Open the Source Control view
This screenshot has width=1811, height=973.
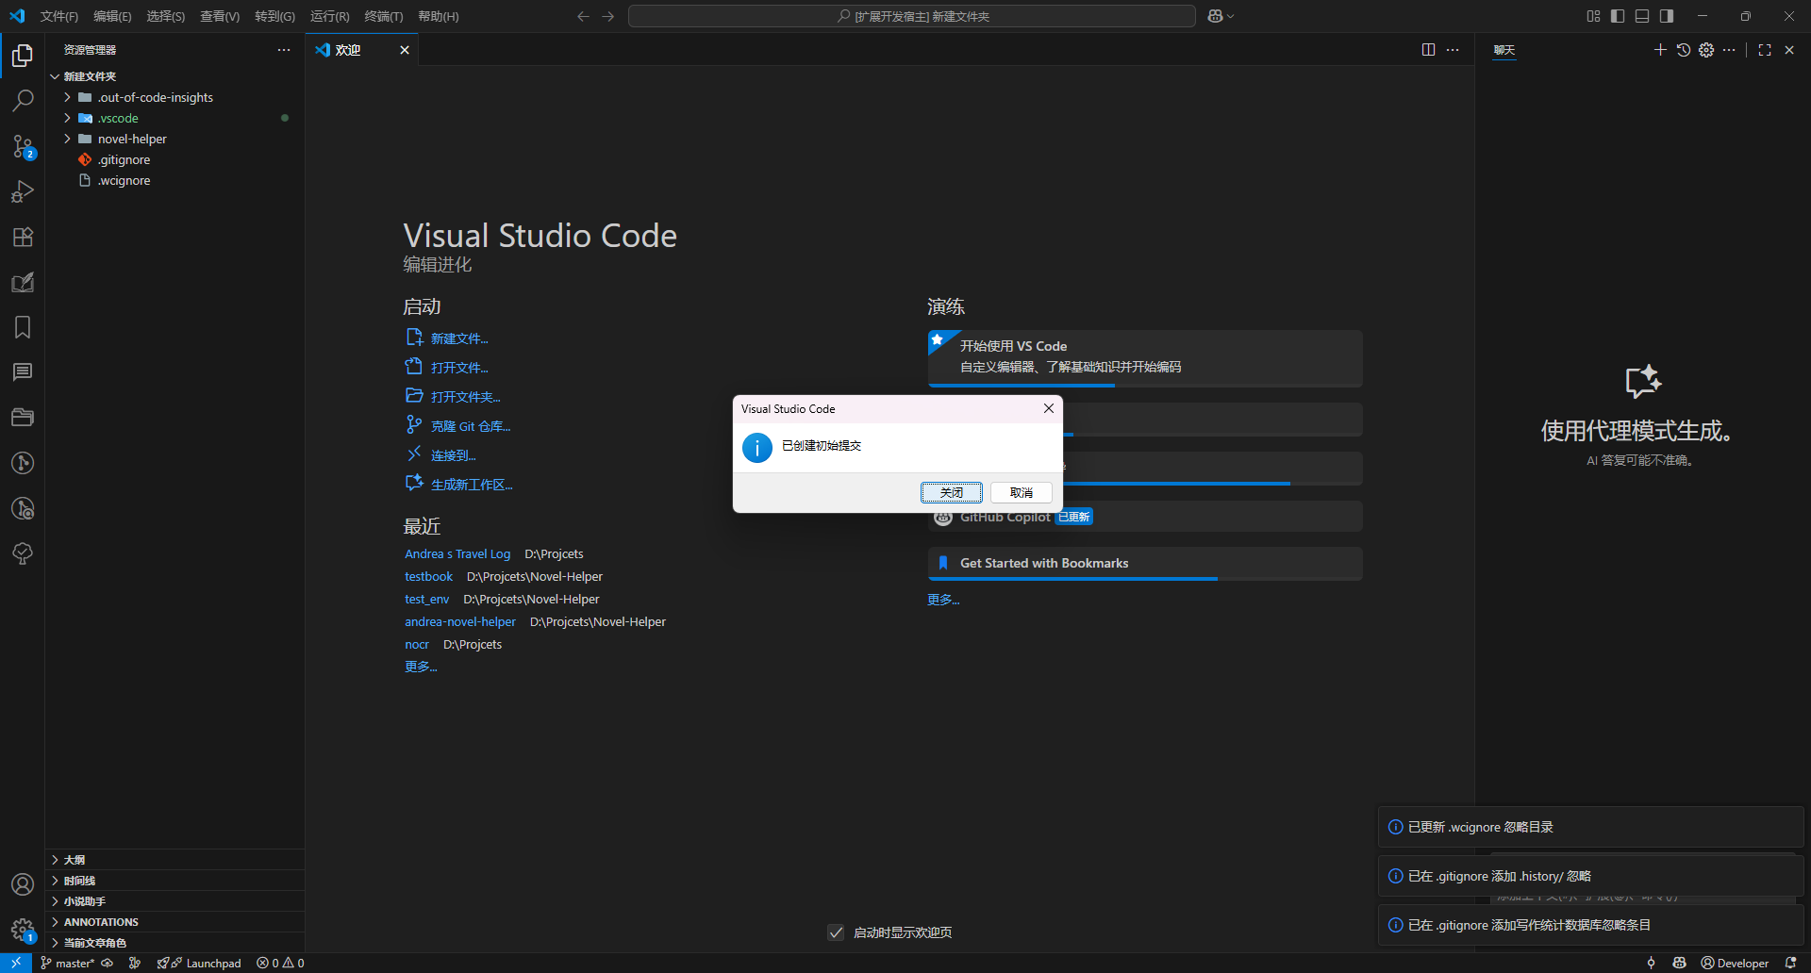click(x=23, y=146)
